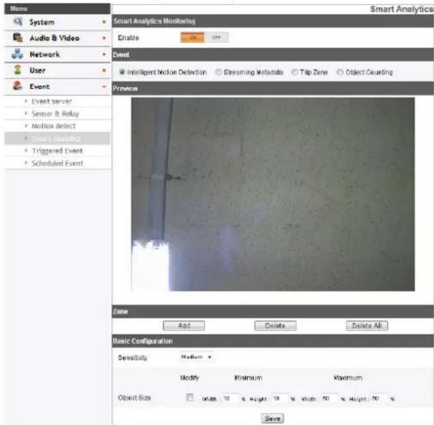
Task: Go to Triggered Event page
Action: click(57, 151)
